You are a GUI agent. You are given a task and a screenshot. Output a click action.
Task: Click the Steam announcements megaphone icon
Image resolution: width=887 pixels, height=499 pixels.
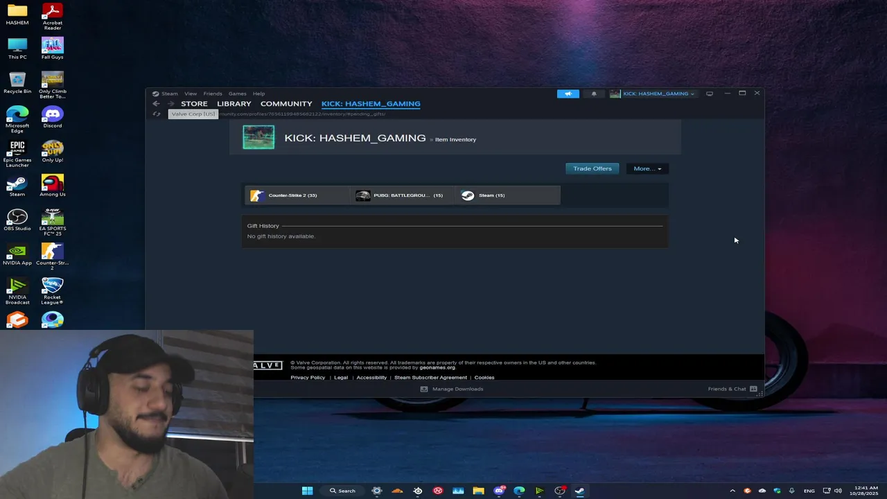point(568,94)
